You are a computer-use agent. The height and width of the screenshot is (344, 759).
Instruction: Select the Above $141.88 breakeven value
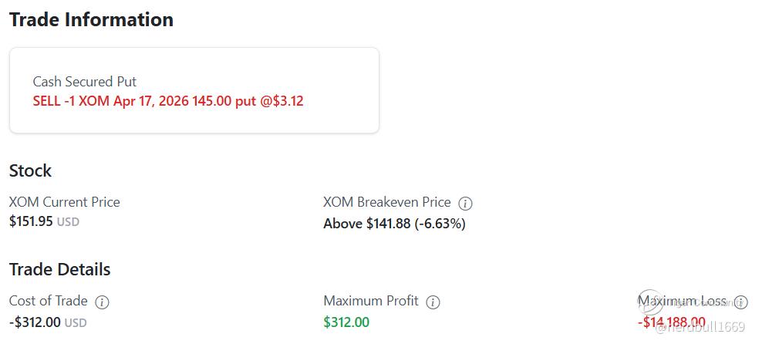tap(394, 224)
